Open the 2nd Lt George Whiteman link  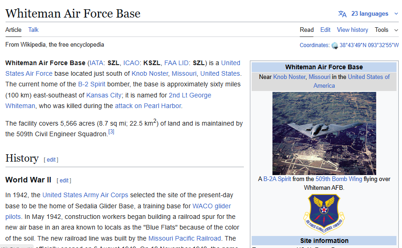point(190,95)
